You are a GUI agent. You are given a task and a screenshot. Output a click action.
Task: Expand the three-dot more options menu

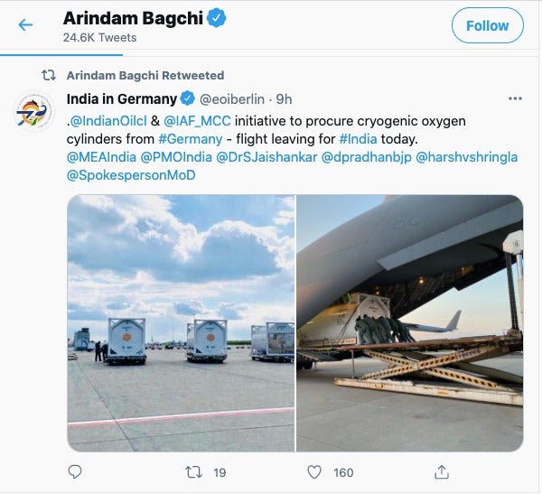(515, 98)
